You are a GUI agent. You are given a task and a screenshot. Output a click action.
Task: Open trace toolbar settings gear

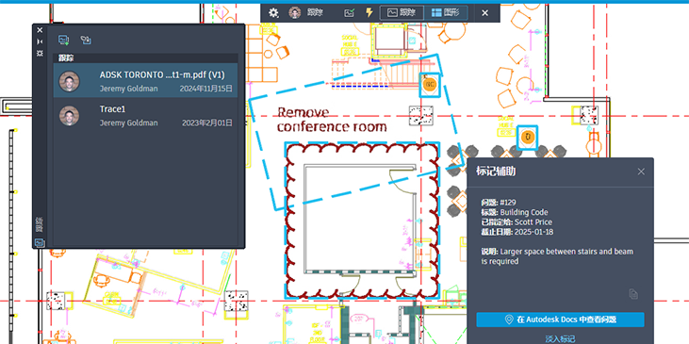coord(273,13)
